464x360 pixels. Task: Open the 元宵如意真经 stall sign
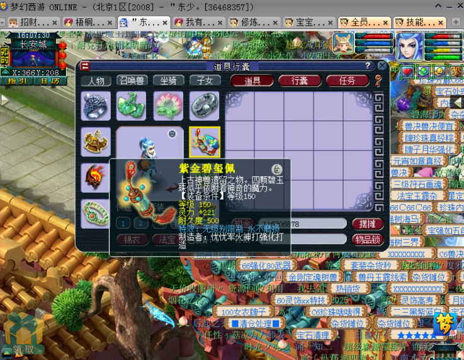pyautogui.click(x=417, y=161)
